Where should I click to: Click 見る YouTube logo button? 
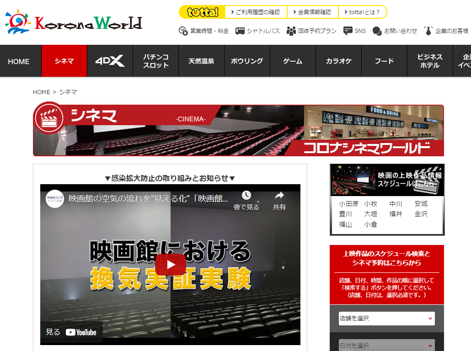point(71,332)
